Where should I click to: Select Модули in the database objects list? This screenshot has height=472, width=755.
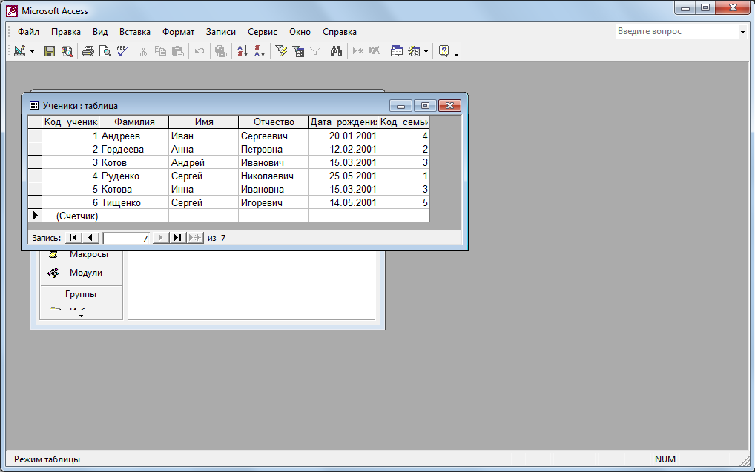tap(85, 273)
